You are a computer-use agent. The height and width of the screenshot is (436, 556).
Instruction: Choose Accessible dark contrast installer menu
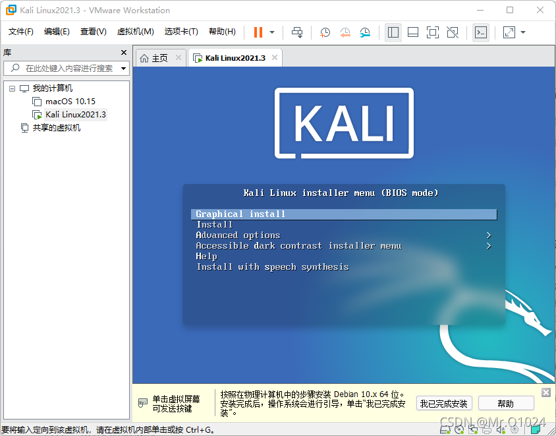298,245
